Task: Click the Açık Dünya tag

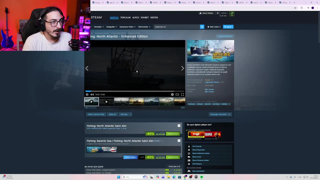Action: tap(216, 104)
